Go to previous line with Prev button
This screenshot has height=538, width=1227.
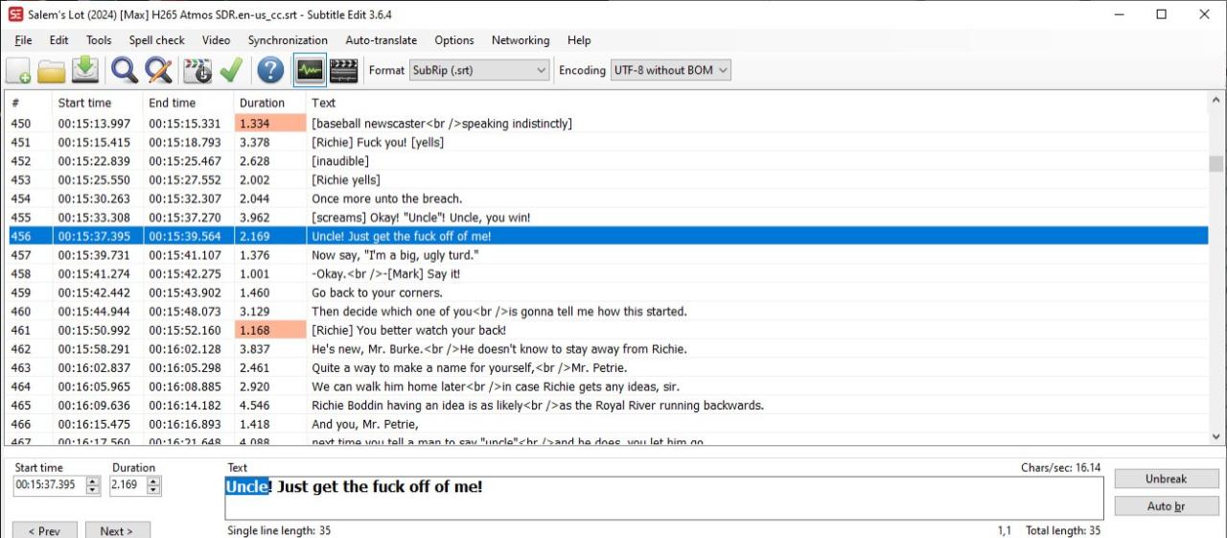coord(45,530)
